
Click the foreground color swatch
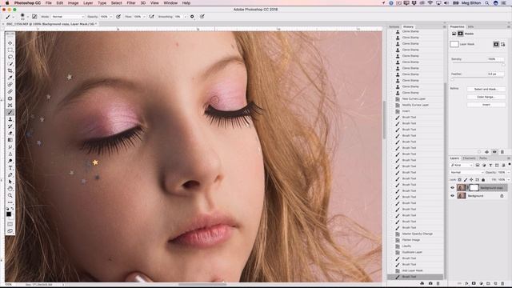[x=9, y=214]
